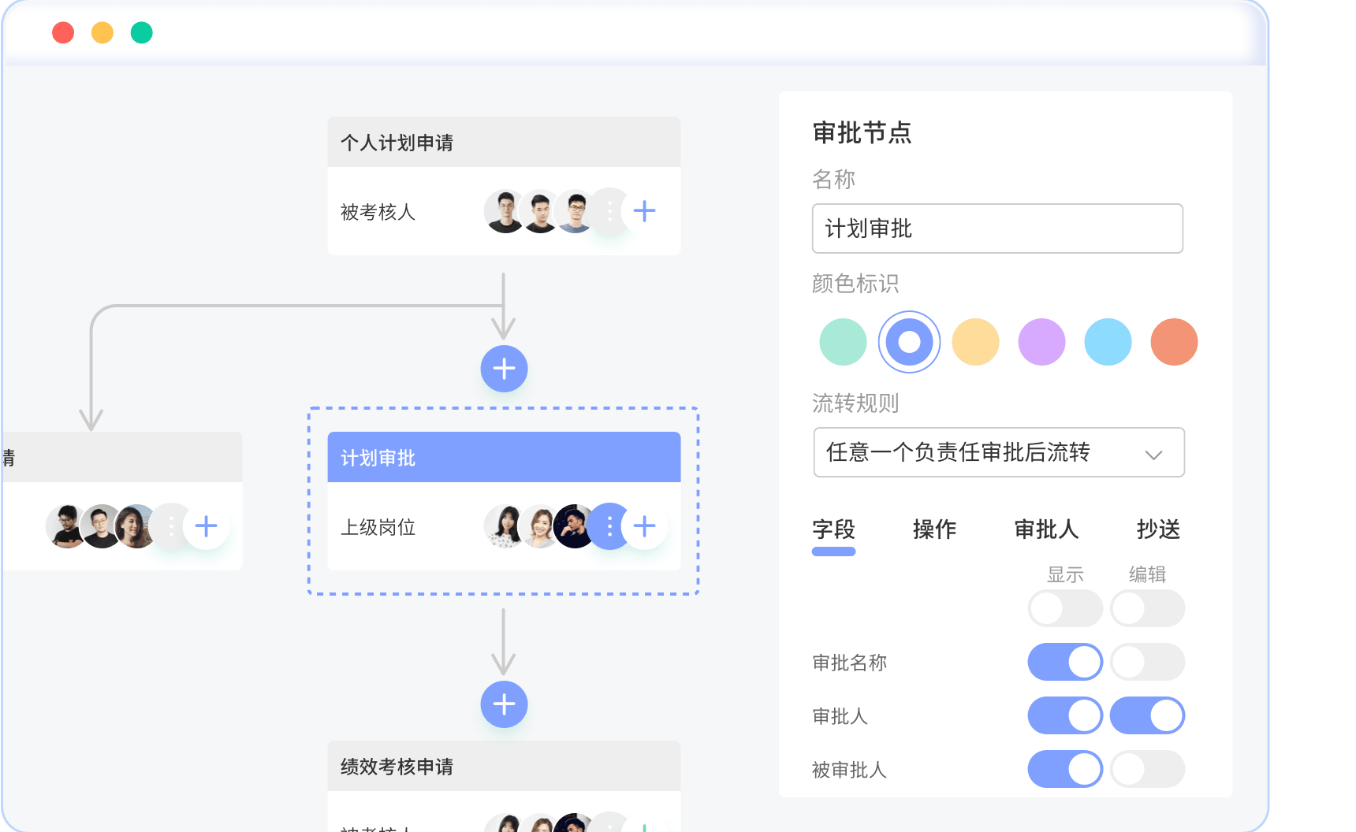1356x832 pixels.
Task: Click the plus icon above 绩效考核申请 node
Action: click(x=504, y=704)
